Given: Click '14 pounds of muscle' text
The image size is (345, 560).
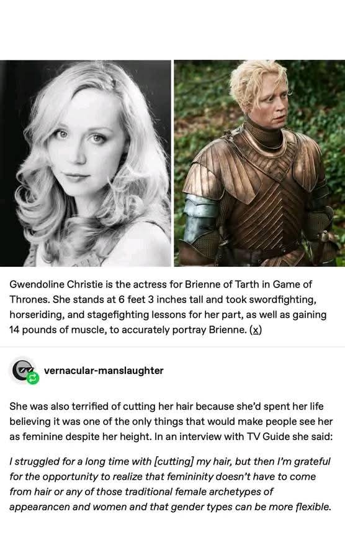Looking at the screenshot, I should [x=58, y=330].
